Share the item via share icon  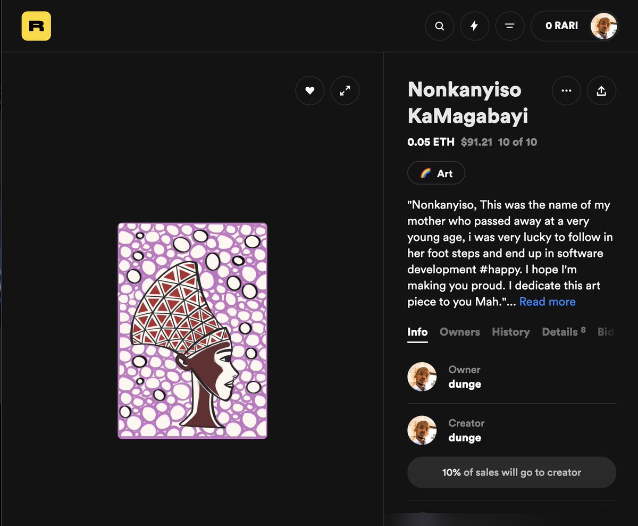pyautogui.click(x=601, y=91)
